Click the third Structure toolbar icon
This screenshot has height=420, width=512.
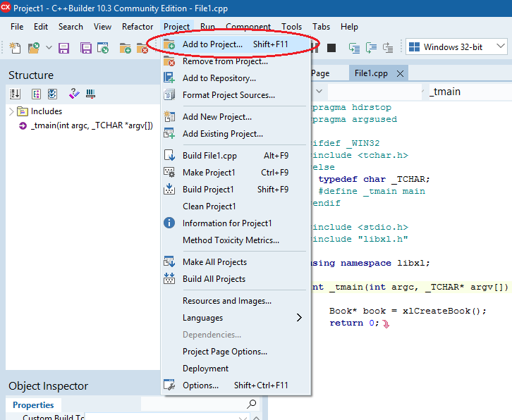coord(52,94)
